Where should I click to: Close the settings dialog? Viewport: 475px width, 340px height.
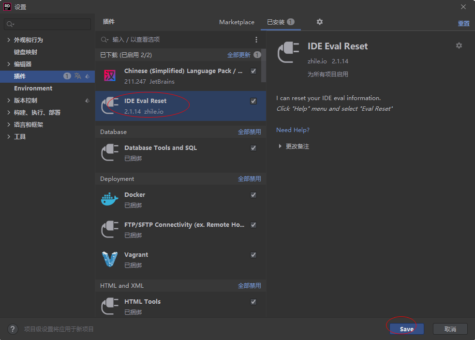(463, 7)
